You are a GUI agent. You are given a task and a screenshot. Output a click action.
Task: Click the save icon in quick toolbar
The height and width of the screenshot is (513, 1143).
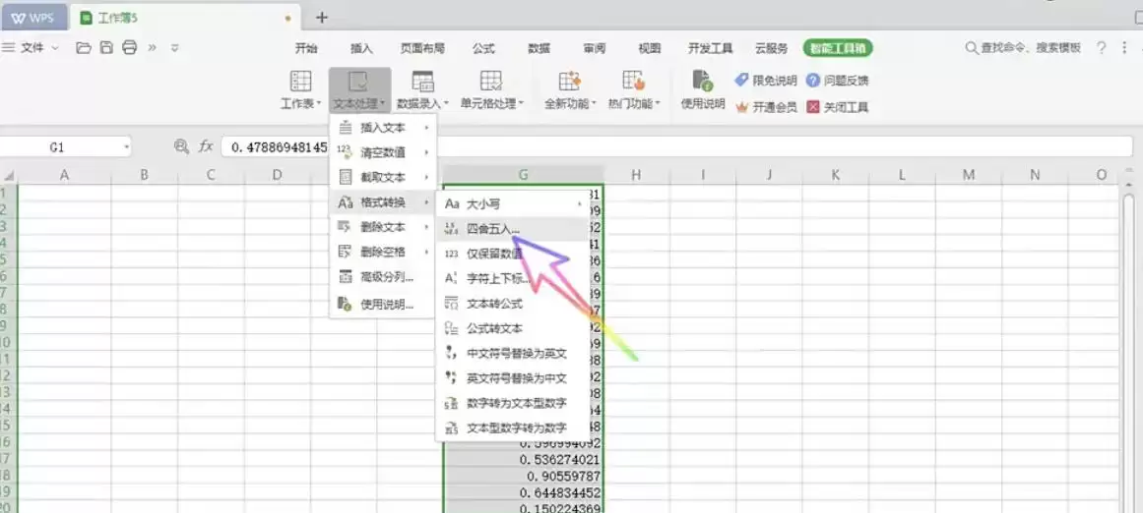coord(106,48)
